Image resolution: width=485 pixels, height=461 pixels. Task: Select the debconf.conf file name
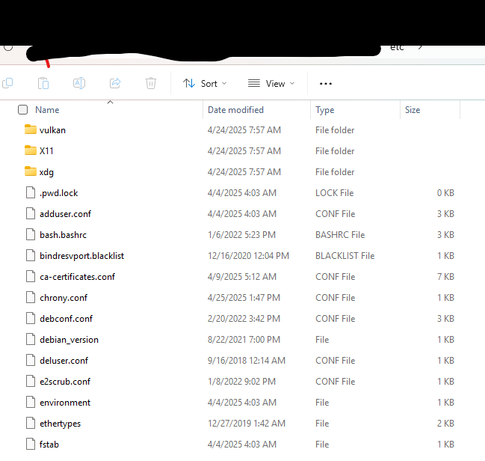point(67,319)
